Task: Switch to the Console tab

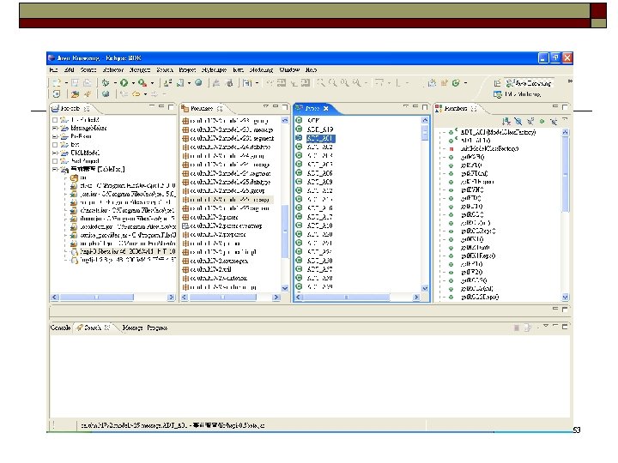Action: tap(60, 328)
